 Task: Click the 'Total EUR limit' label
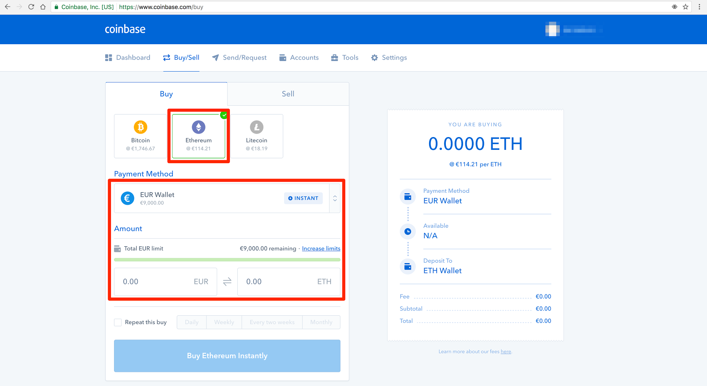click(x=144, y=248)
